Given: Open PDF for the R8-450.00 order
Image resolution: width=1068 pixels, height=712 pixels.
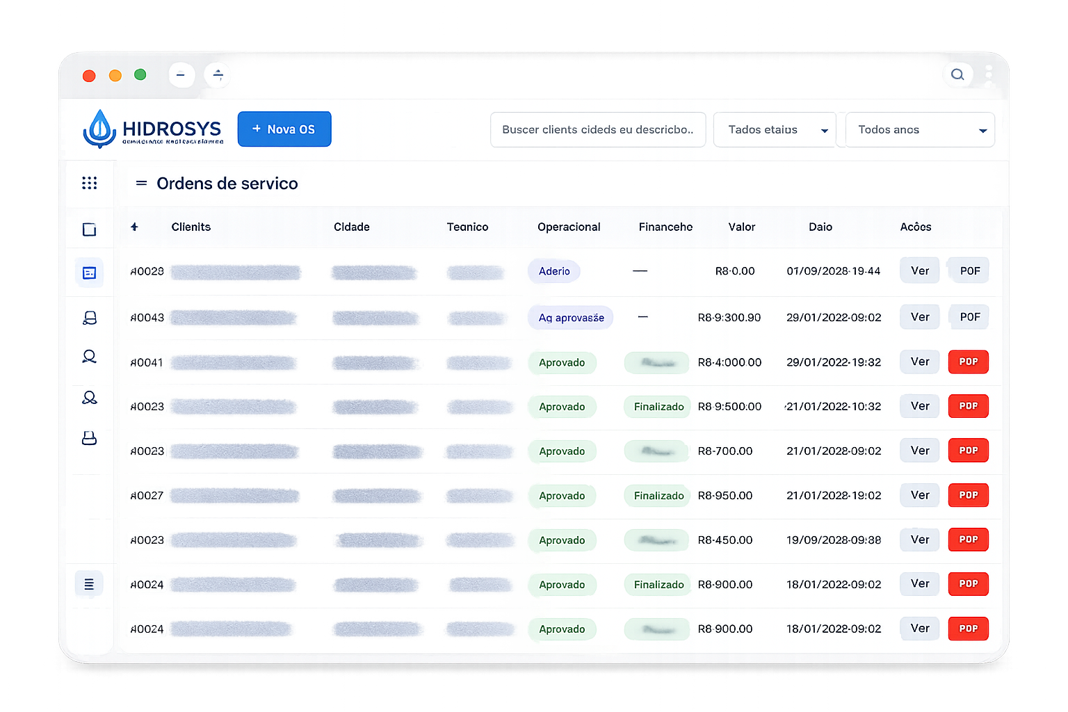Looking at the screenshot, I should pyautogui.click(x=968, y=540).
